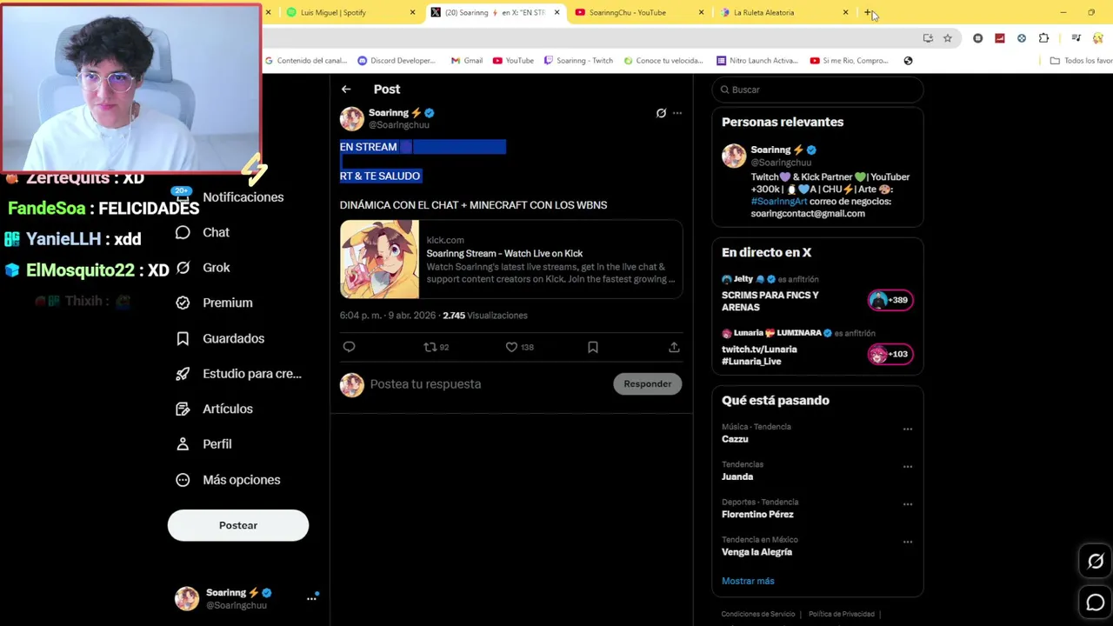
Task: Click the Postear button
Action: tap(238, 525)
